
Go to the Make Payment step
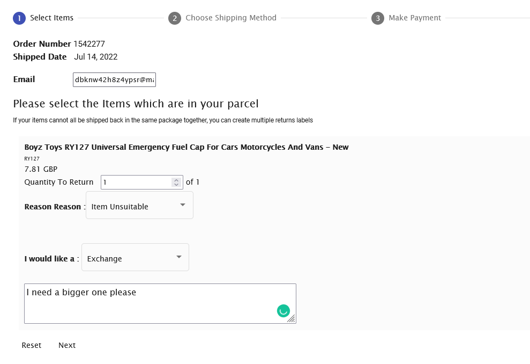[415, 18]
